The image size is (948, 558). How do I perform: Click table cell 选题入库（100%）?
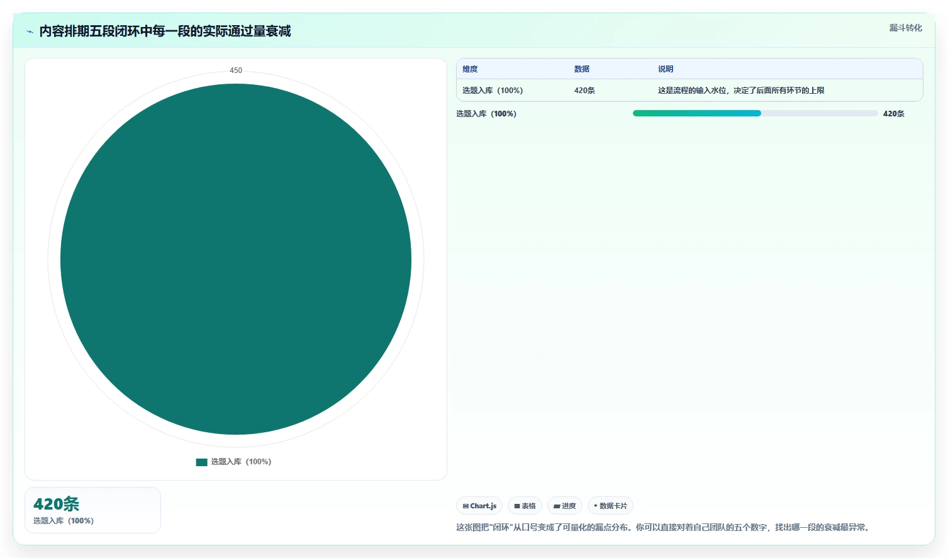pos(493,91)
